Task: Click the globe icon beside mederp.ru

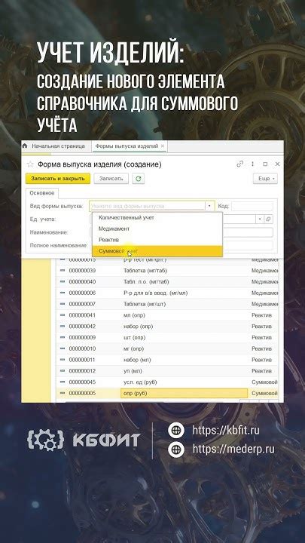Action: pyautogui.click(x=176, y=449)
